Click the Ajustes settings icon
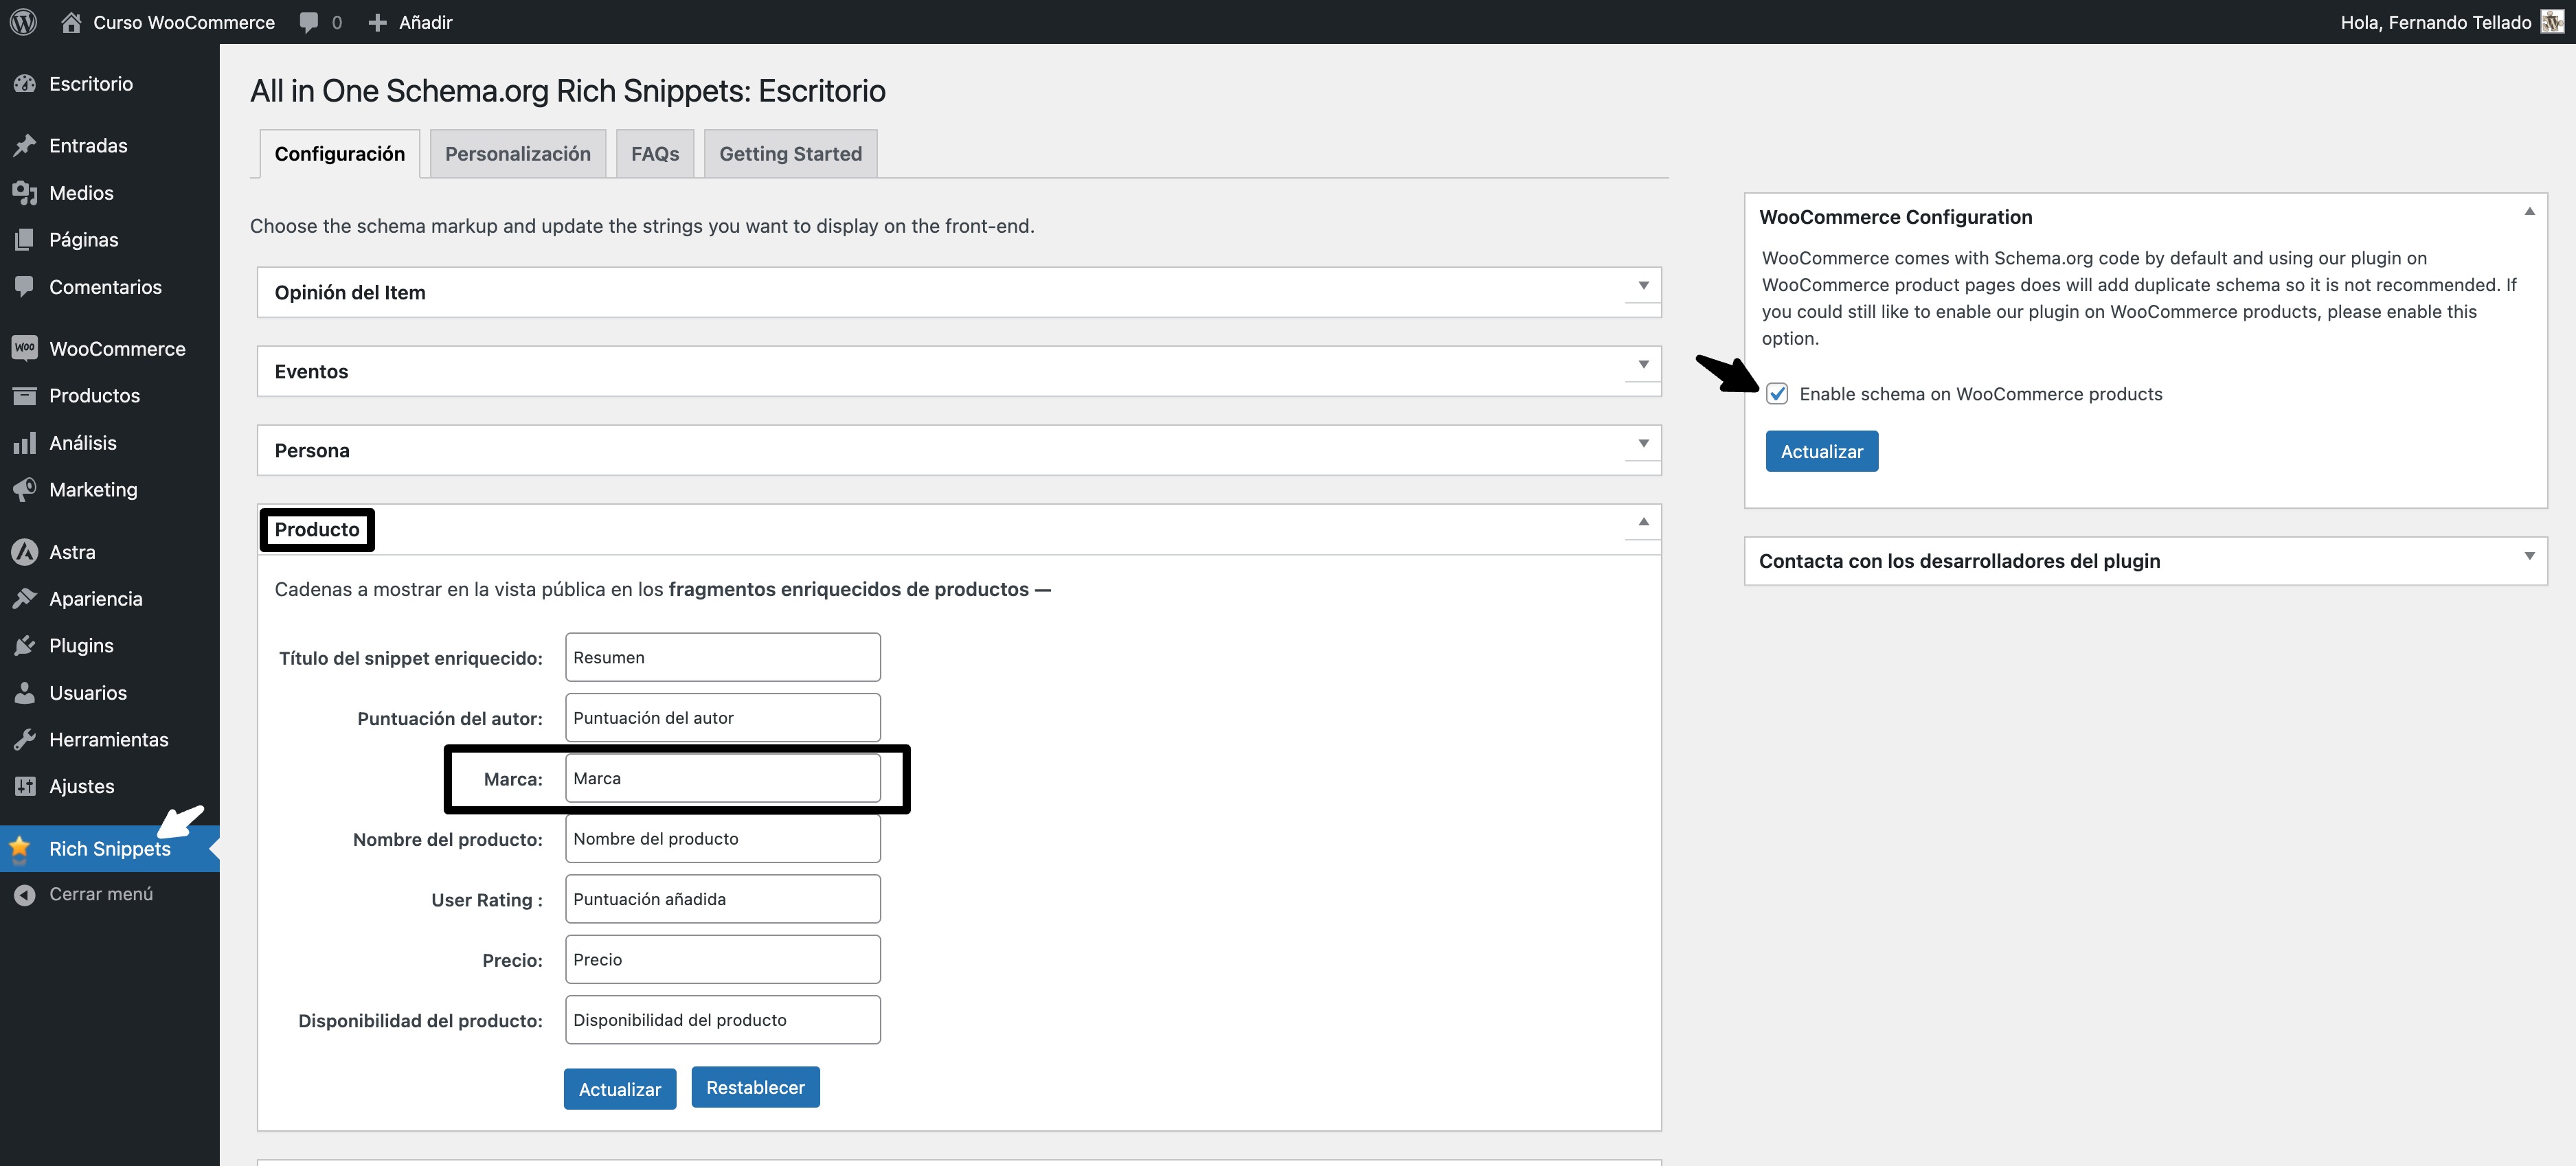This screenshot has height=1166, width=2576. [25, 787]
